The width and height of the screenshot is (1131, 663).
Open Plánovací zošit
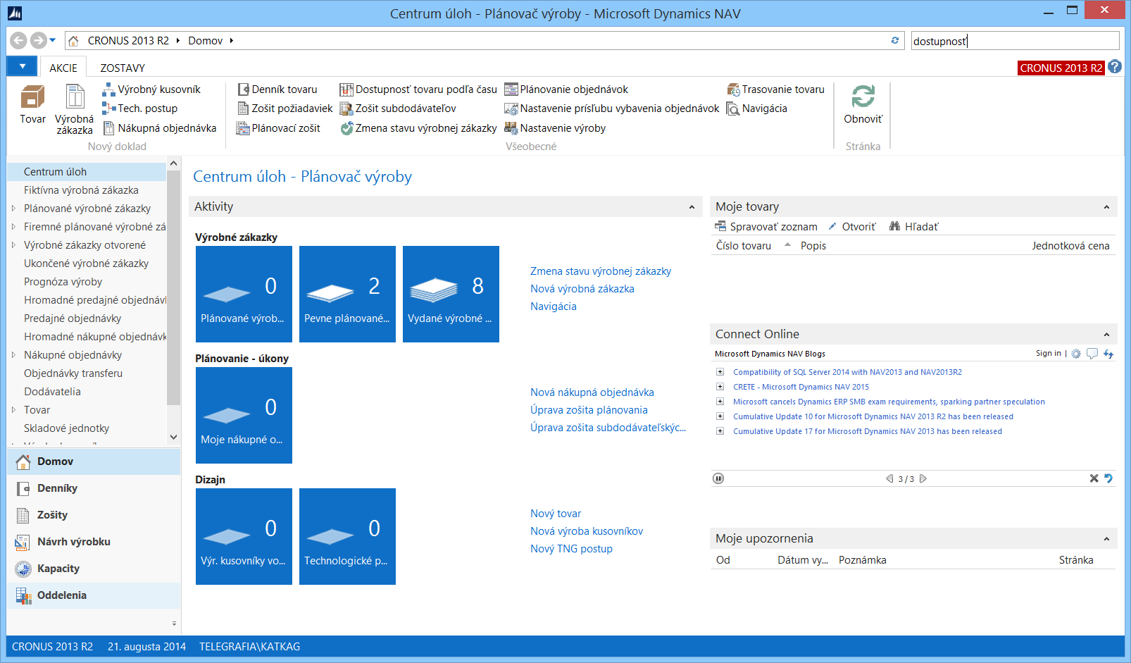(278, 128)
